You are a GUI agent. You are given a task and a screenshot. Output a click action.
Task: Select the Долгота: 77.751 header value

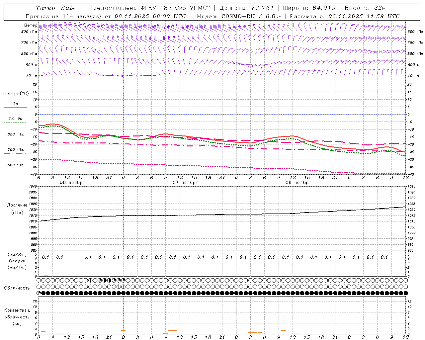pyautogui.click(x=247, y=8)
